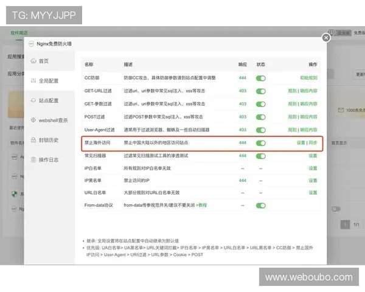The width and height of the screenshot is (365, 292).
Task: Click 设置 link for 常见扫描器
Action: (313, 156)
